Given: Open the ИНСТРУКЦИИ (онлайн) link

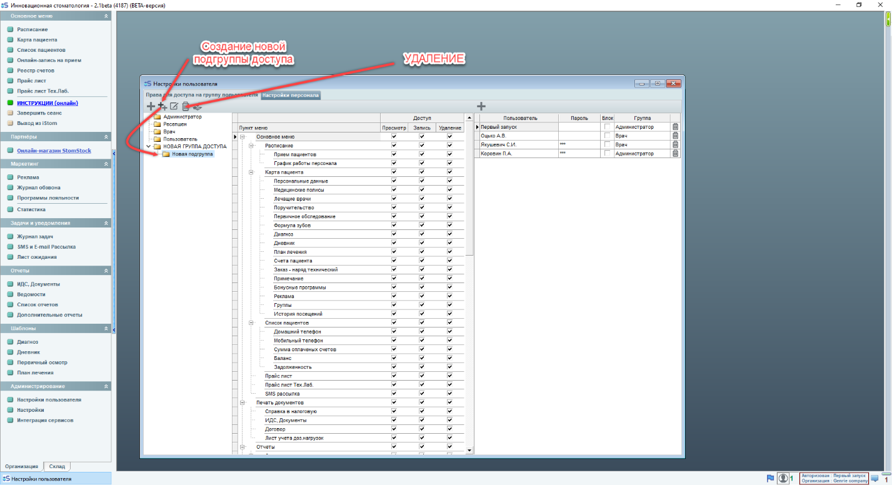Looking at the screenshot, I should point(48,103).
